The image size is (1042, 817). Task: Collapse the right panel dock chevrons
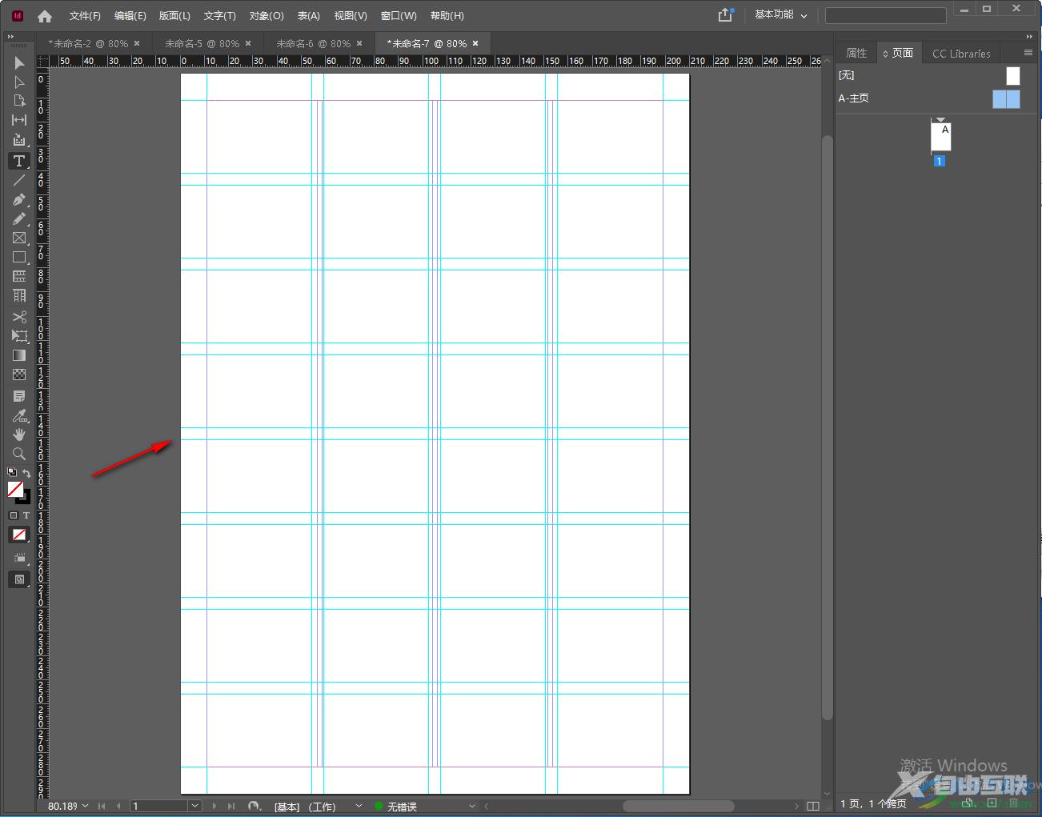[1029, 36]
